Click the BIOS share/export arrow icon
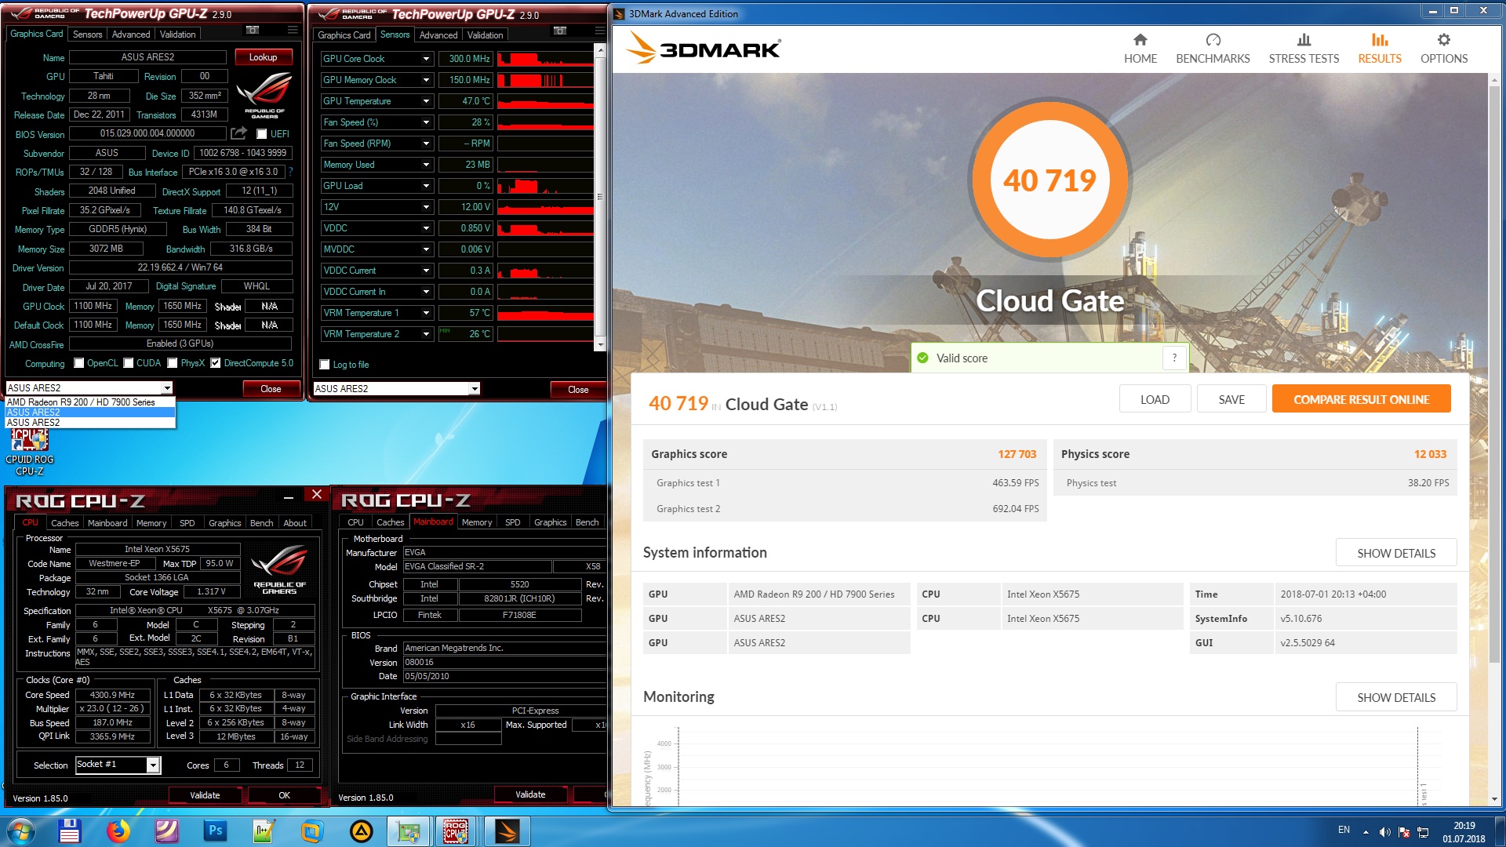The image size is (1506, 847). [x=239, y=133]
